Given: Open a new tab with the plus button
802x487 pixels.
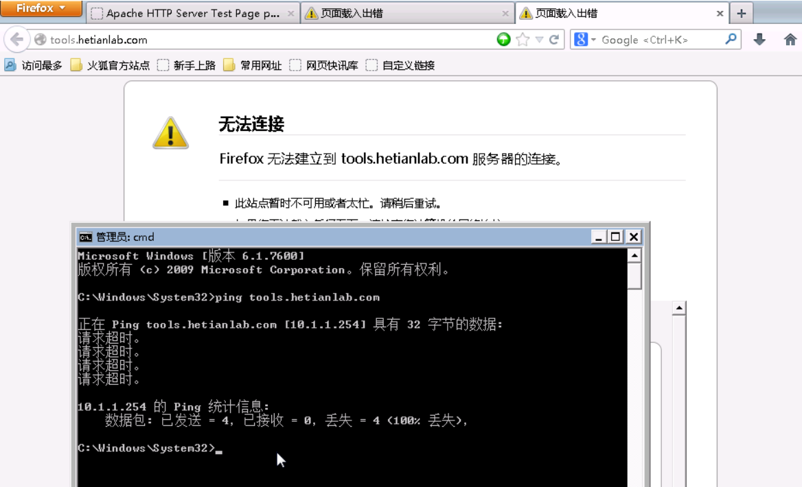Looking at the screenshot, I should pos(741,14).
